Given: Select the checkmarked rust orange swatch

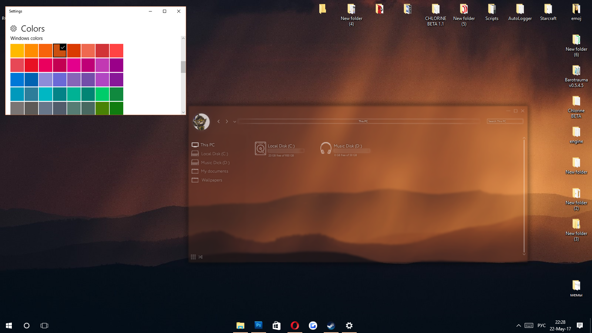Looking at the screenshot, I should (x=60, y=51).
